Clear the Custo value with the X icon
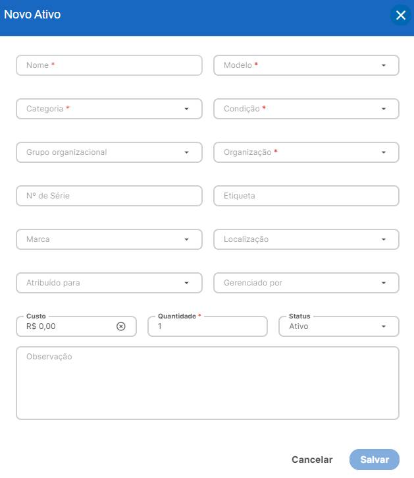 coord(121,326)
